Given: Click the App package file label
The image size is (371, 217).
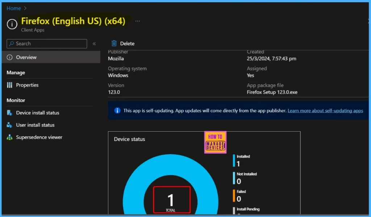Looking at the screenshot, I should (x=265, y=85).
